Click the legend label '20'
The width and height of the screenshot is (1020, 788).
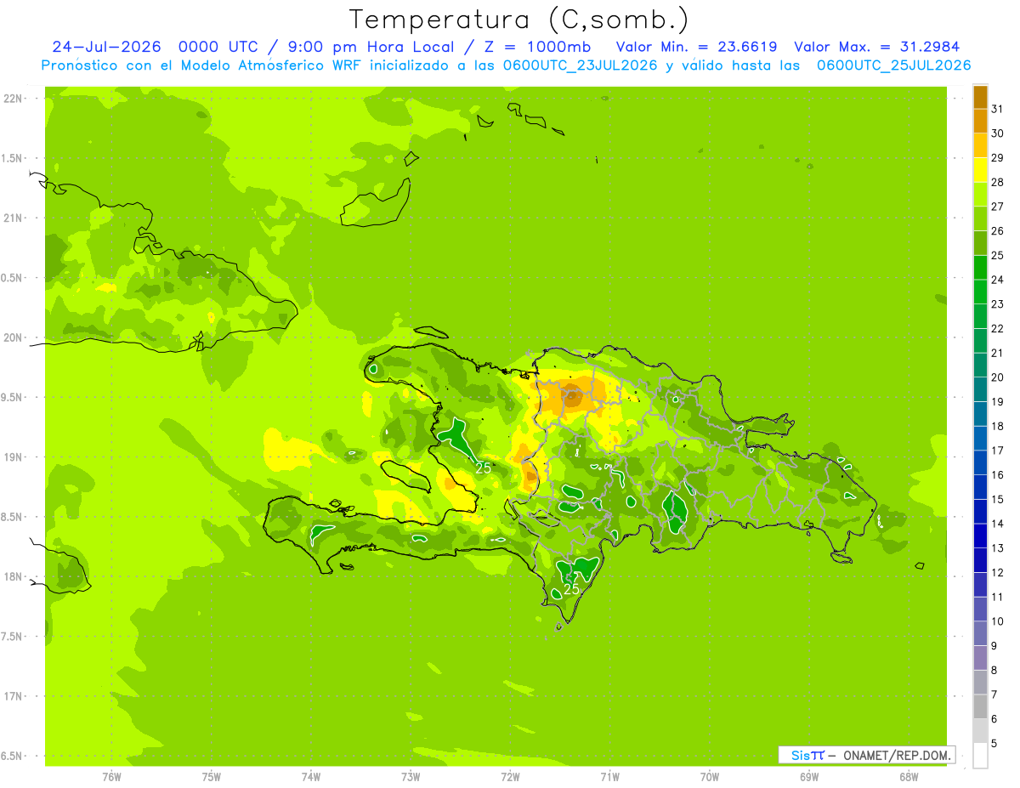[998, 377]
